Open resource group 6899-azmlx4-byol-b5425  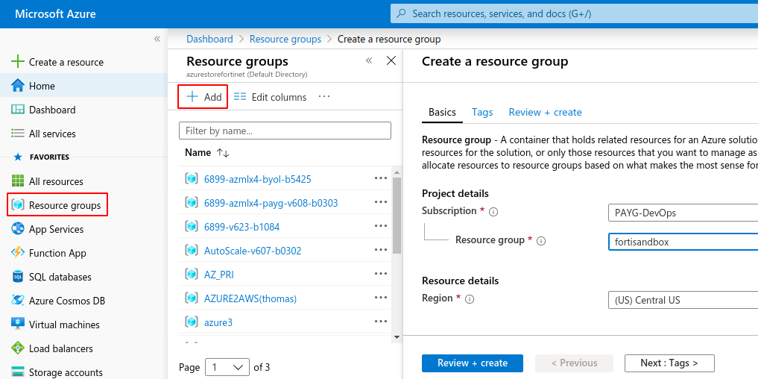(258, 179)
